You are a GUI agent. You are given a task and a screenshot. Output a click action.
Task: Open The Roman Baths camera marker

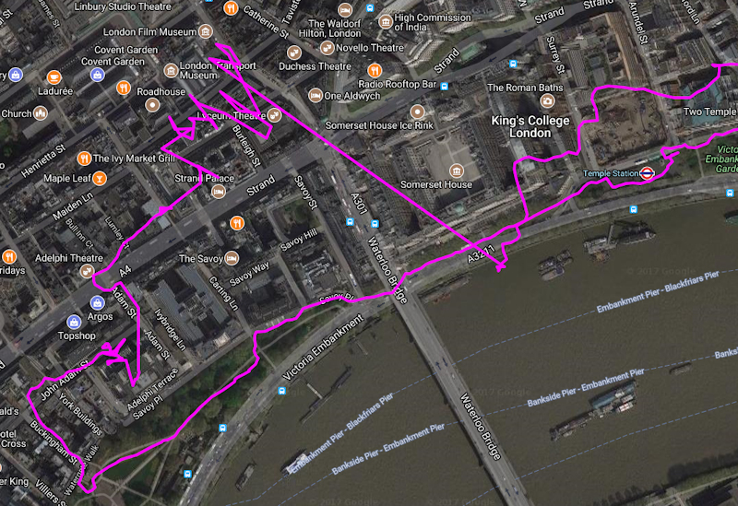[x=547, y=100]
